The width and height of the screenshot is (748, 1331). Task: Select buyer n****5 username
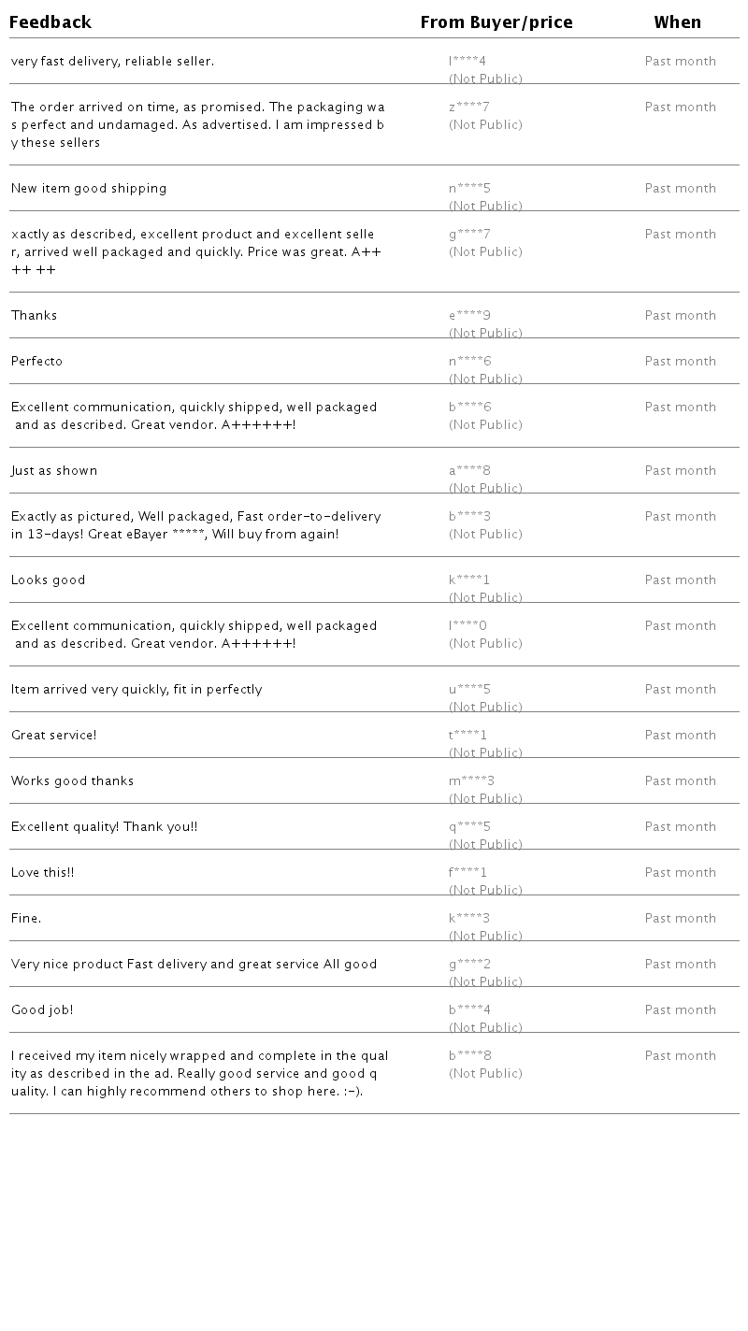pos(469,189)
